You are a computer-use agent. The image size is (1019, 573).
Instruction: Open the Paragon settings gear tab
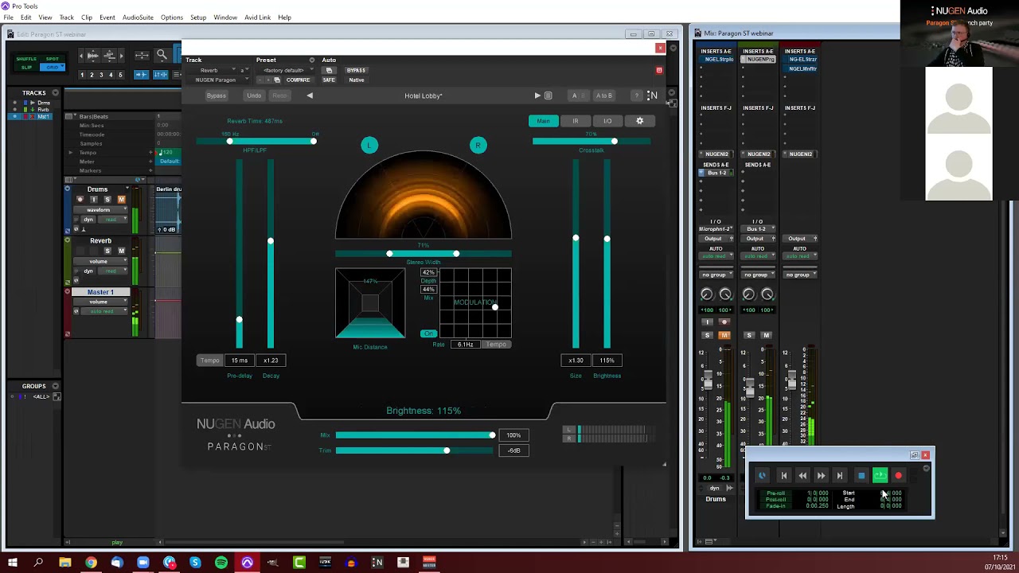coord(639,121)
